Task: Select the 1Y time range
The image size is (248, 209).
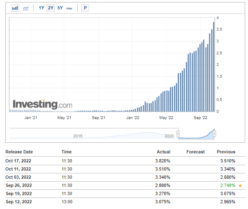Action: pos(41,8)
